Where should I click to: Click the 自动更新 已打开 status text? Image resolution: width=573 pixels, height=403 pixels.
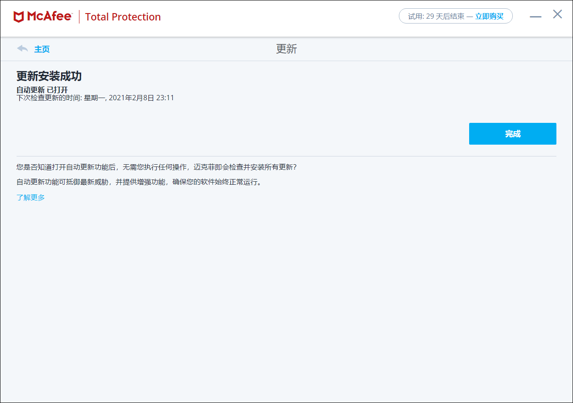pyautogui.click(x=42, y=90)
